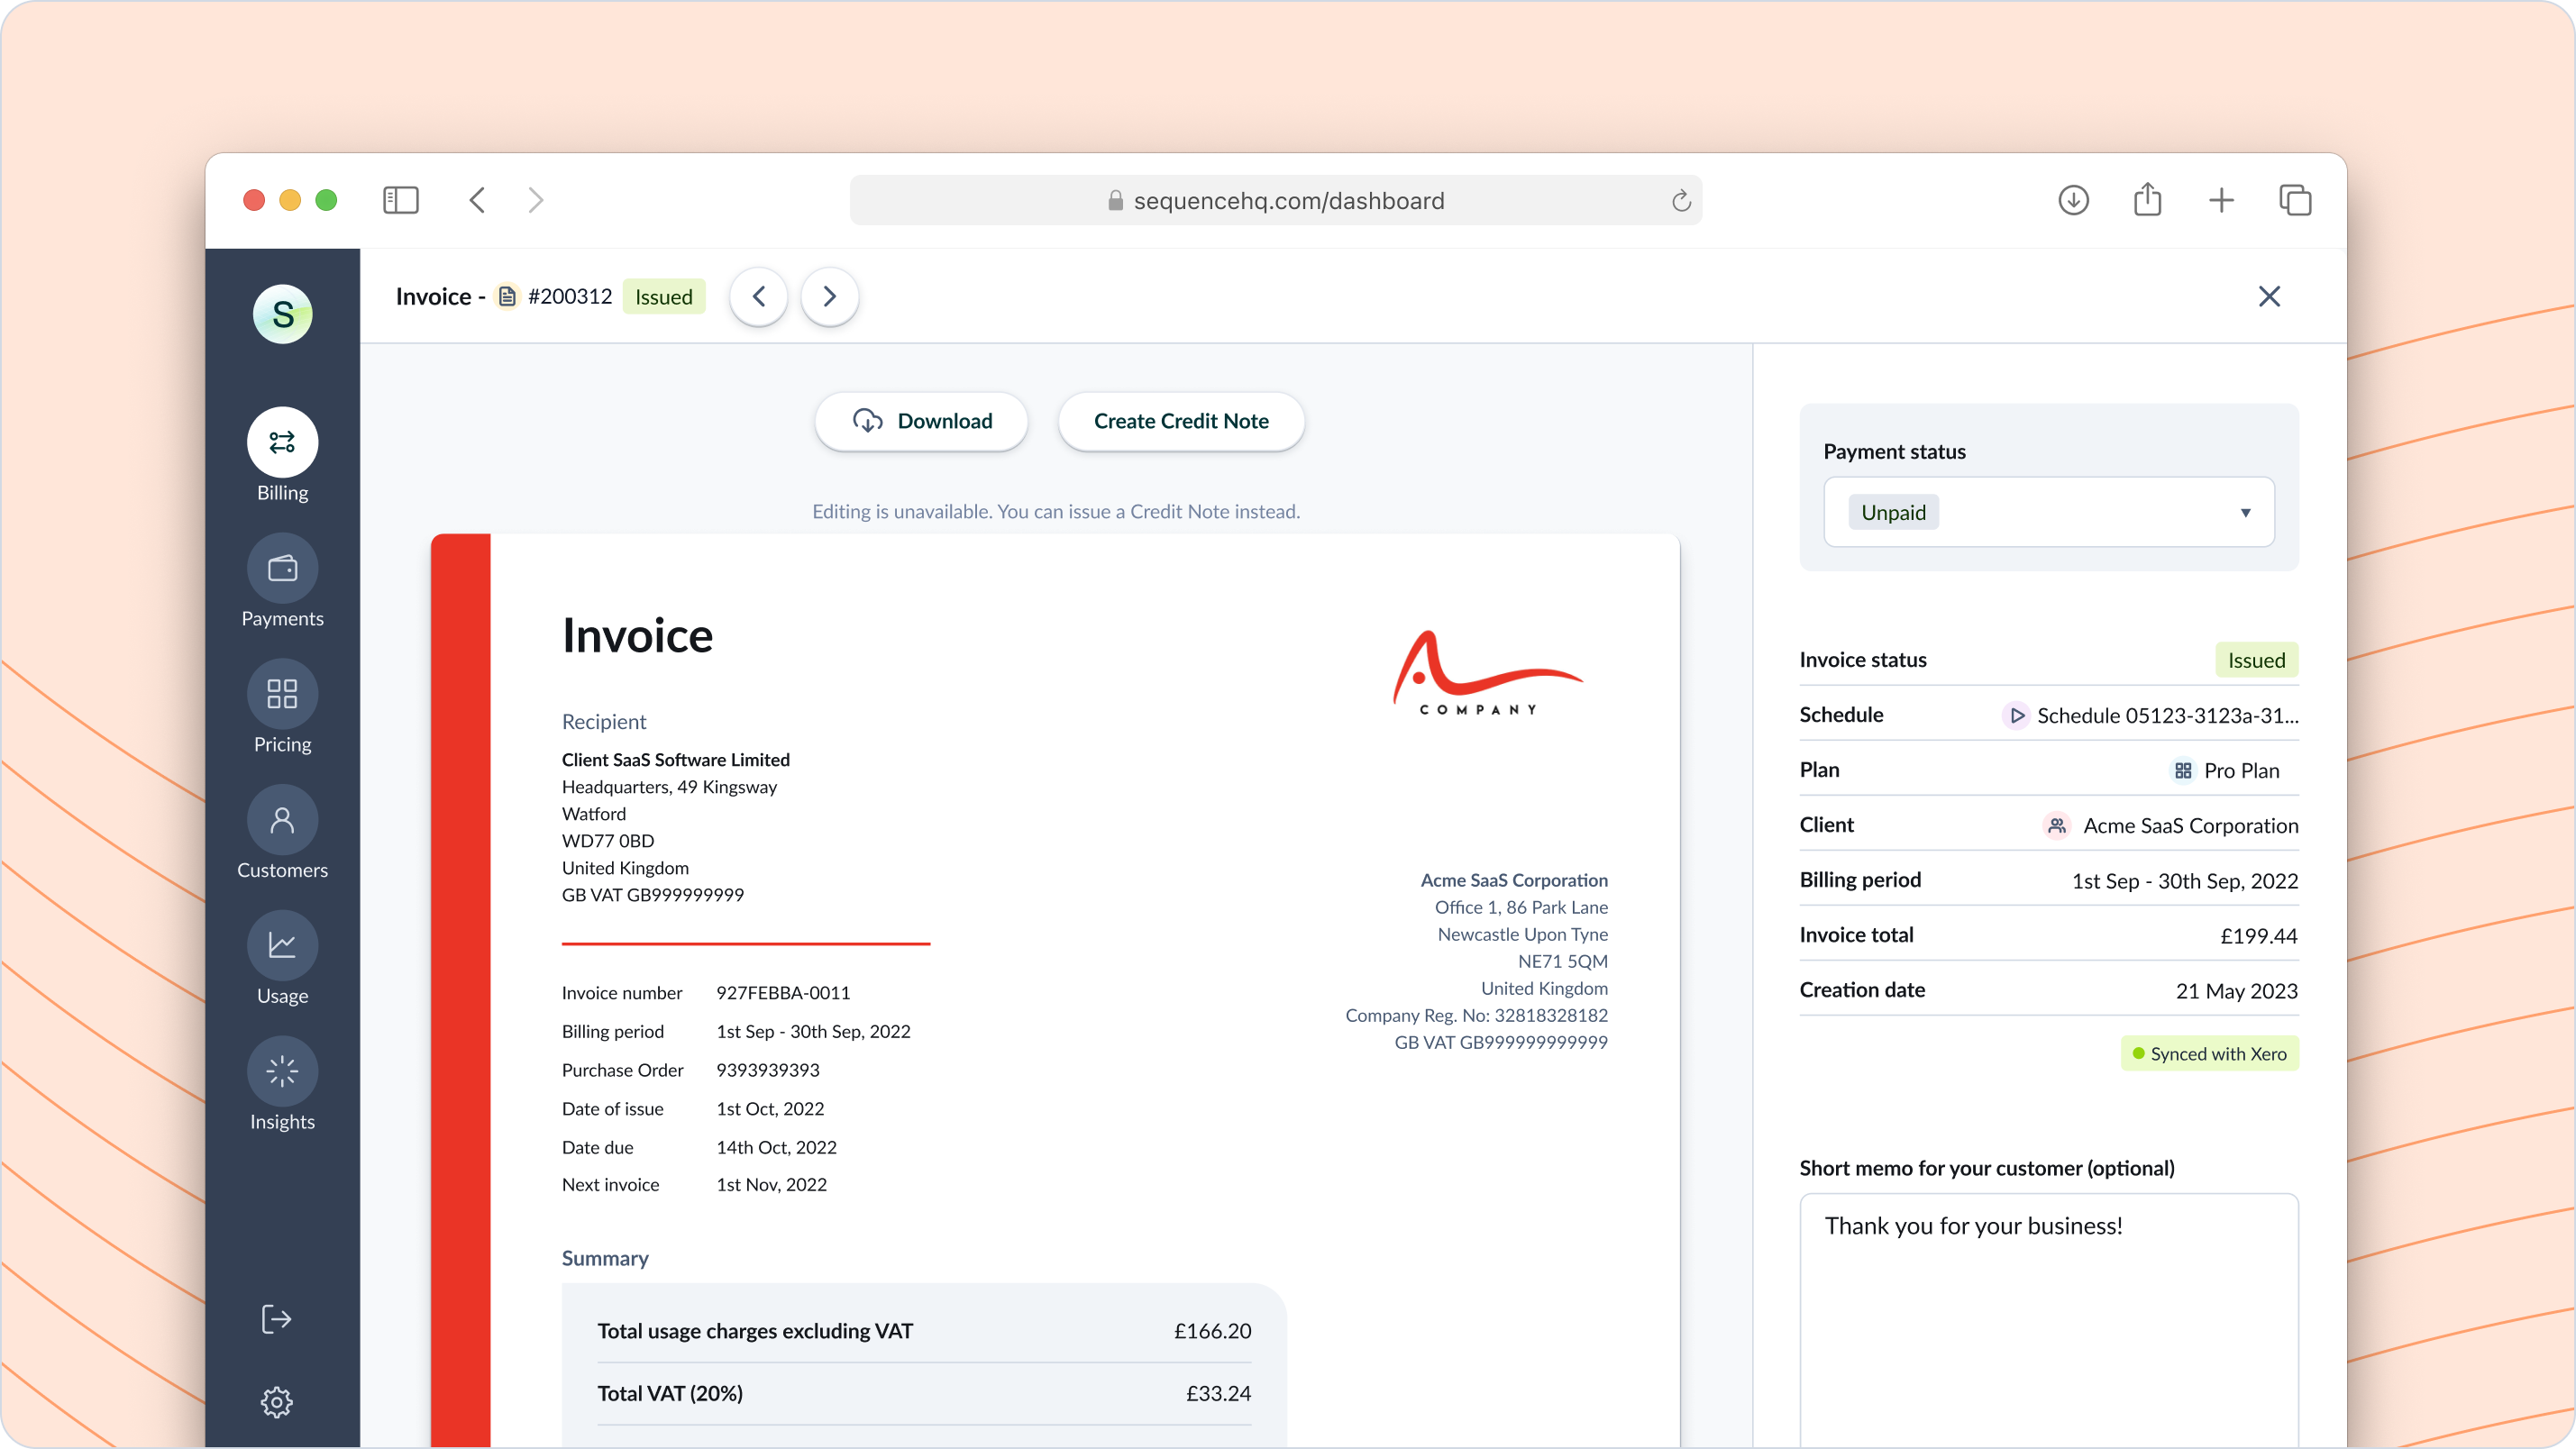The image size is (2576, 1449).
Task: Toggle the Issued status badge
Action: pos(663,297)
